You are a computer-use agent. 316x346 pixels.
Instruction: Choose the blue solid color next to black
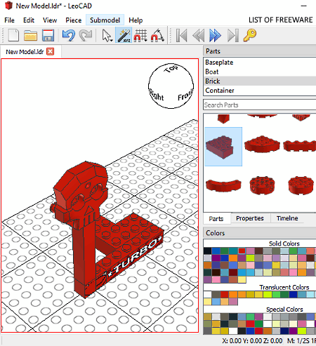216,251
